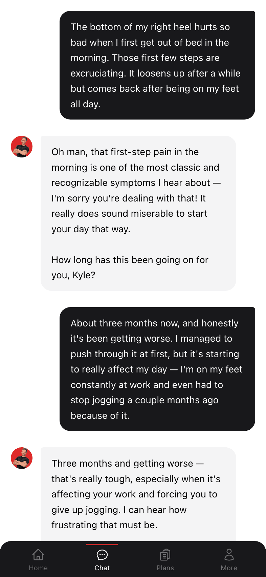
Task: Tap coach avatar beside first reply
Action: pos(22,147)
